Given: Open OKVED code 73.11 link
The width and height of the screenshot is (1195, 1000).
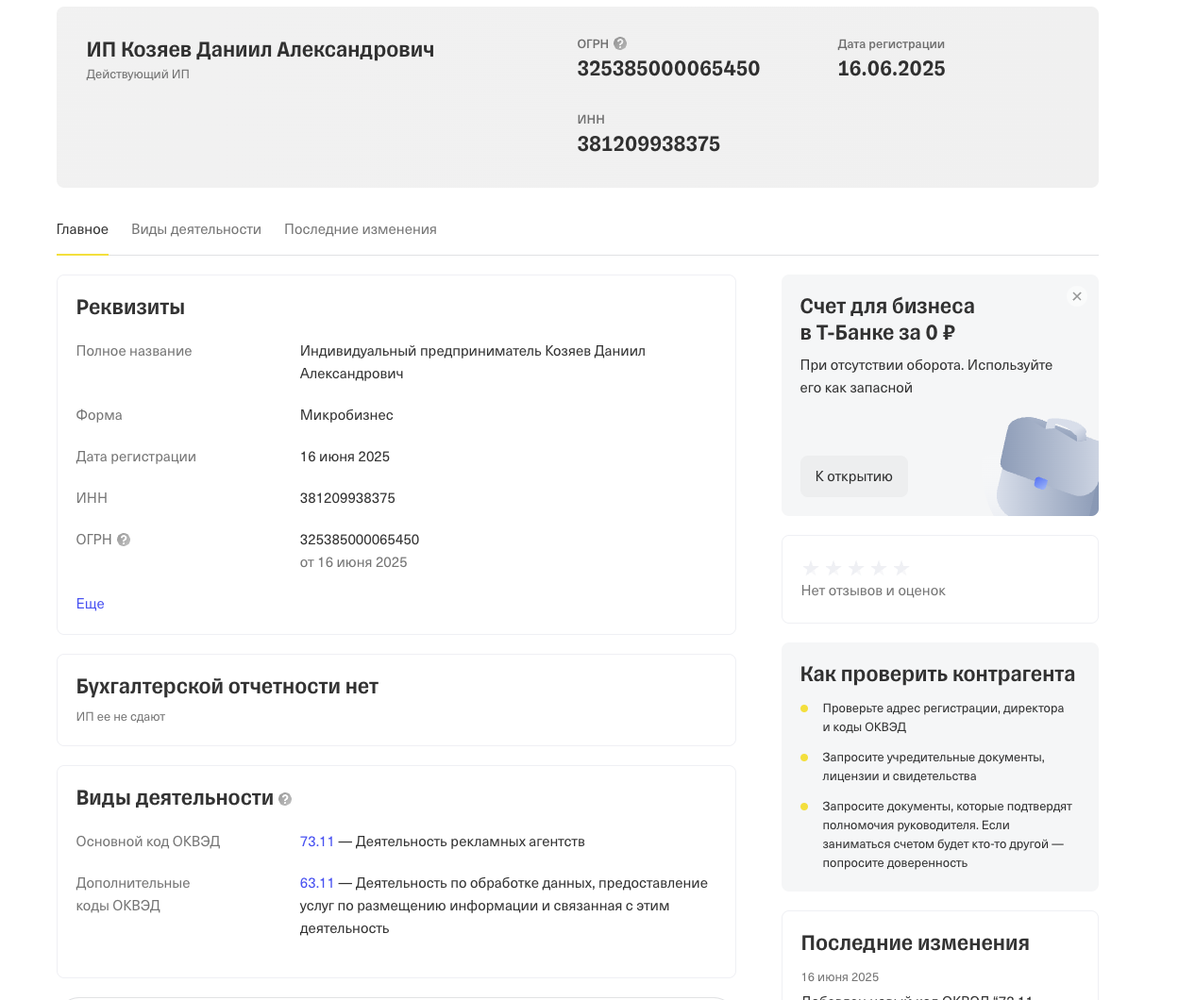Looking at the screenshot, I should tap(317, 842).
